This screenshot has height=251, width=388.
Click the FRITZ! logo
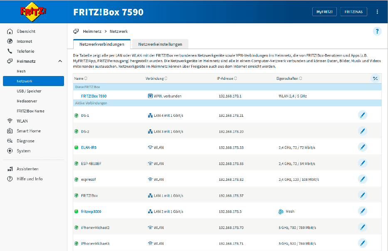pyautogui.click(x=33, y=12)
